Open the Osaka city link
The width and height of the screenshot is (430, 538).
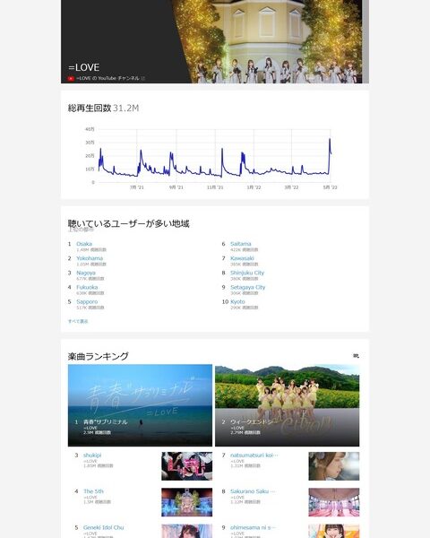point(84,244)
